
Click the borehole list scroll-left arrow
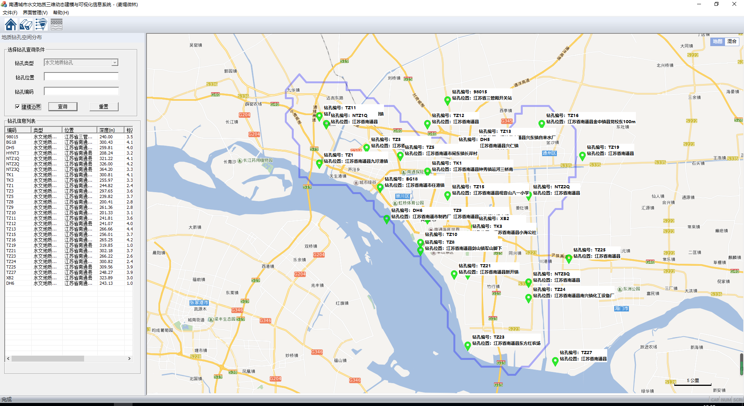[8, 359]
